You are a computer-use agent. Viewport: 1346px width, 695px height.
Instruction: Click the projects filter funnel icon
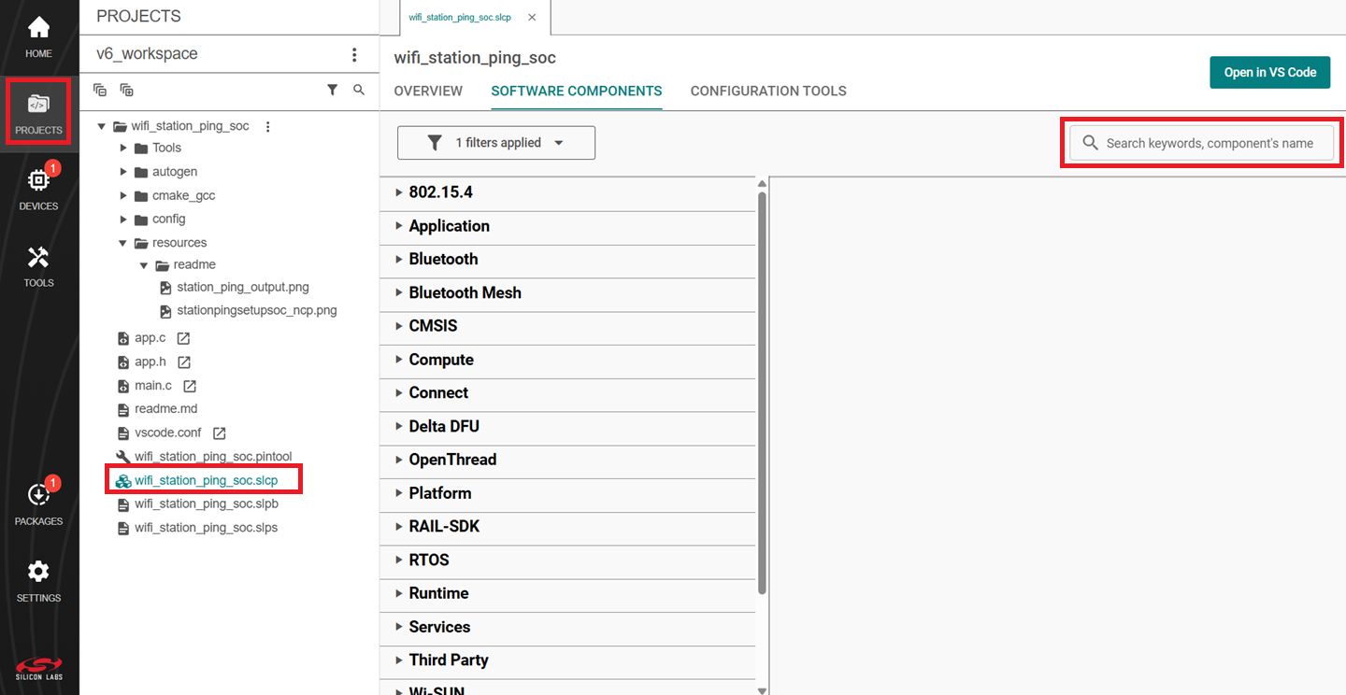[x=332, y=90]
